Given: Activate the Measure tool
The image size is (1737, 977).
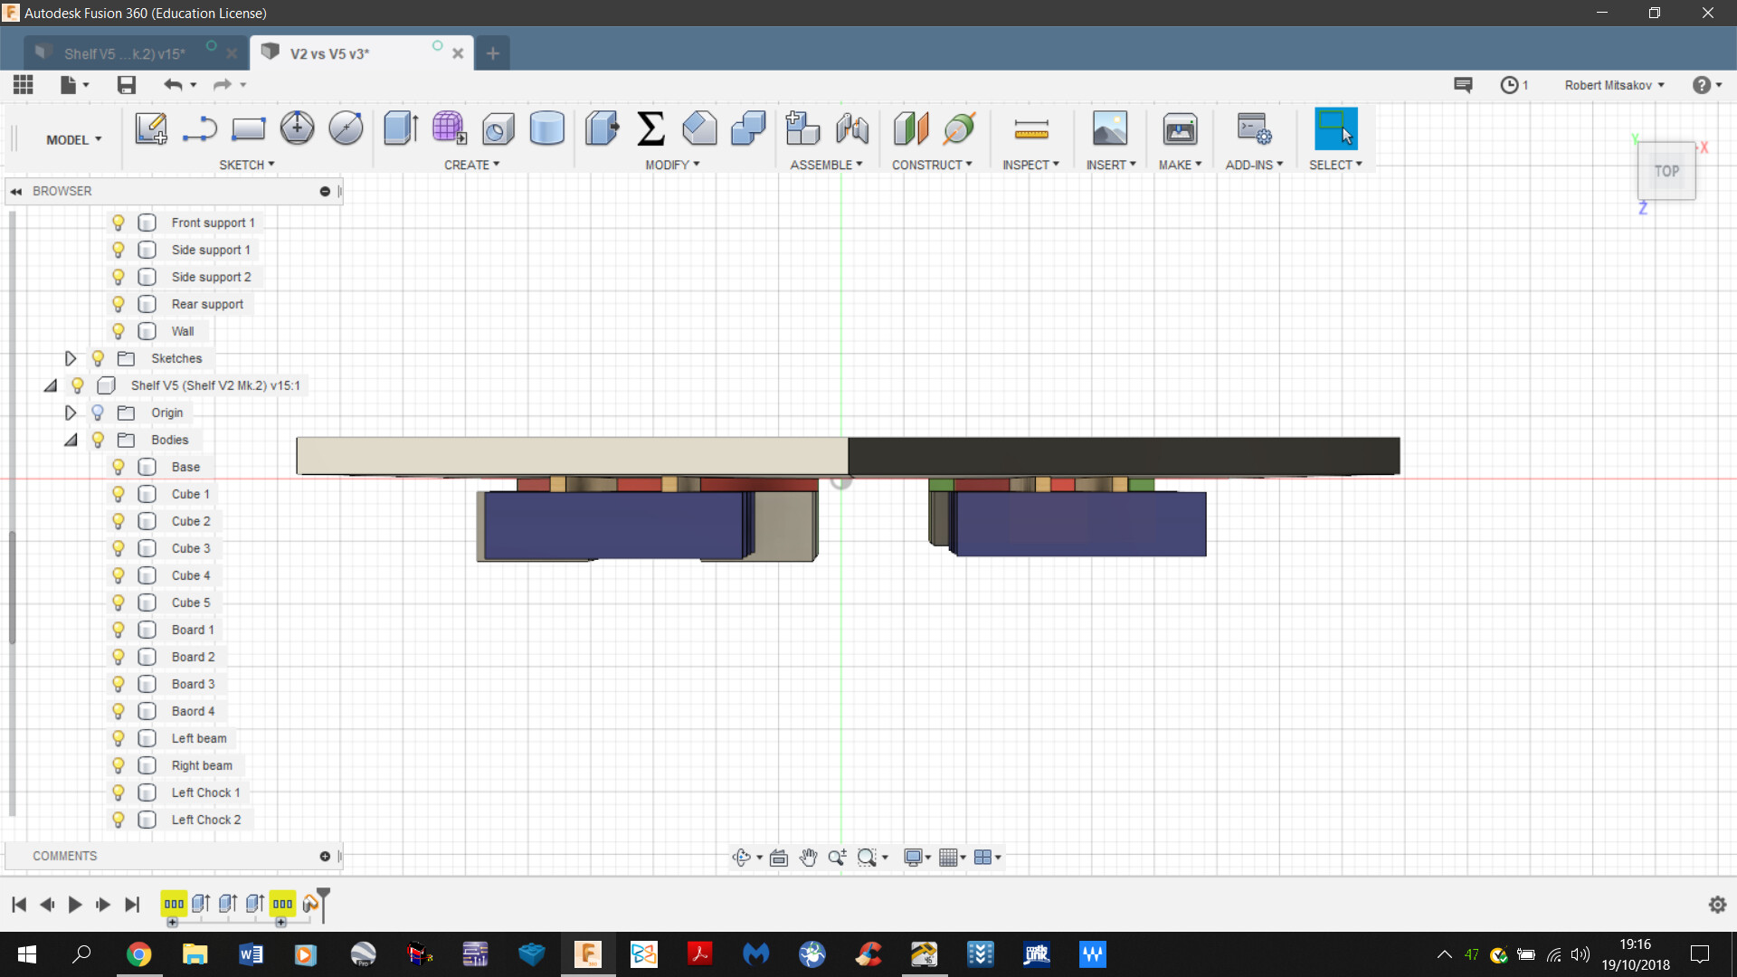Looking at the screenshot, I should (1031, 130).
